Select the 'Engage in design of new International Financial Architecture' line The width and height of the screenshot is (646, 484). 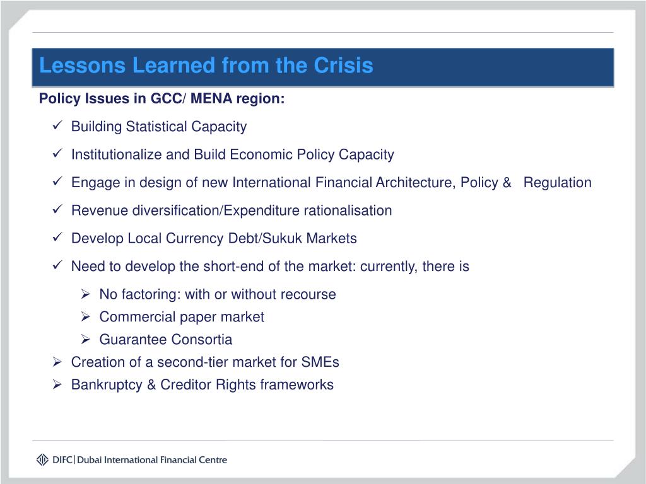tap(331, 182)
